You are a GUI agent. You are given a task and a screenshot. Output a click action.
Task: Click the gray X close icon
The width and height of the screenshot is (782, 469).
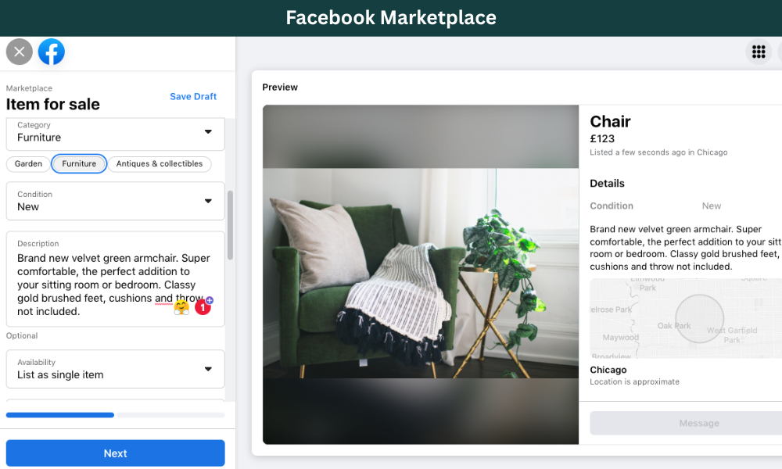pos(20,52)
